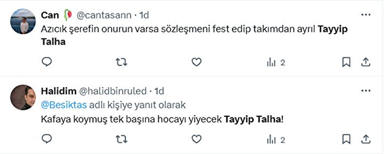Open more options on Can's tweet
The width and height of the screenshot is (384, 154).
[x=365, y=15]
